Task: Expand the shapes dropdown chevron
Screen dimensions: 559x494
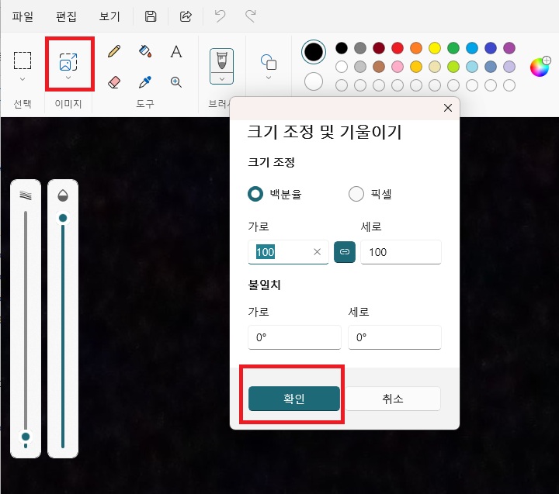Action: coord(269,78)
